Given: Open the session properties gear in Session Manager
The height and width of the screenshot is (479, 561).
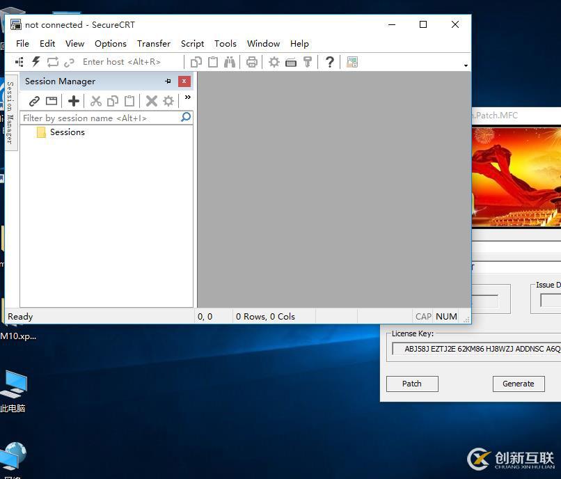Looking at the screenshot, I should click(x=168, y=100).
